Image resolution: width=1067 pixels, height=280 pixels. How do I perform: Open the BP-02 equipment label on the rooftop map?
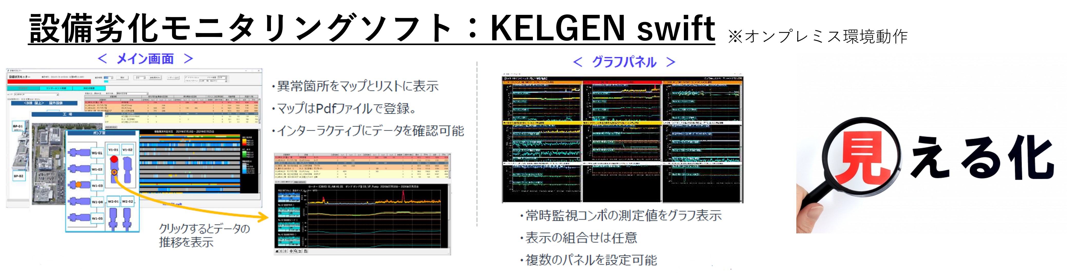(x=19, y=176)
